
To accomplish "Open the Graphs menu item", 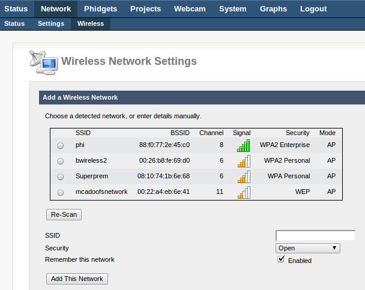I will tap(273, 9).
